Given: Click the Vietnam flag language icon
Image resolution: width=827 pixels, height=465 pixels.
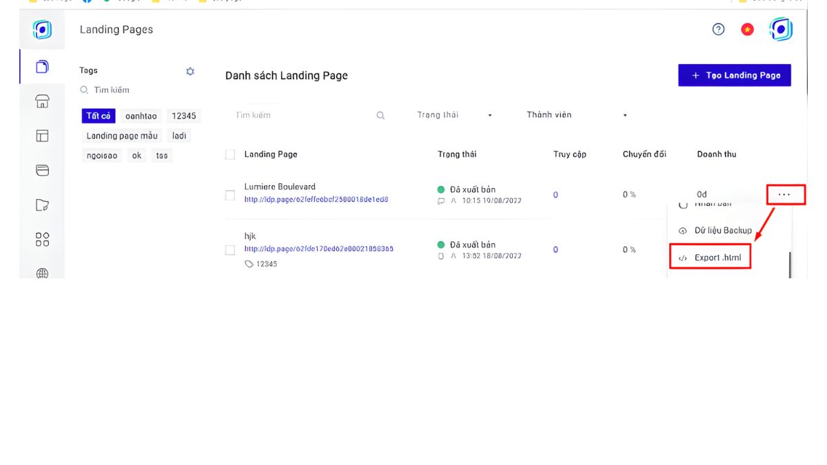Looking at the screenshot, I should (x=747, y=30).
